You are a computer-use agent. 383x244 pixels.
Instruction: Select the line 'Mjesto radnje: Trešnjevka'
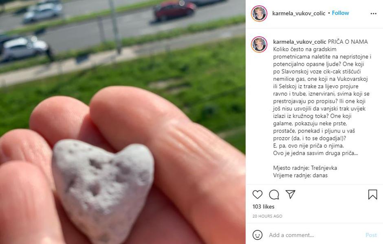pyautogui.click(x=305, y=168)
